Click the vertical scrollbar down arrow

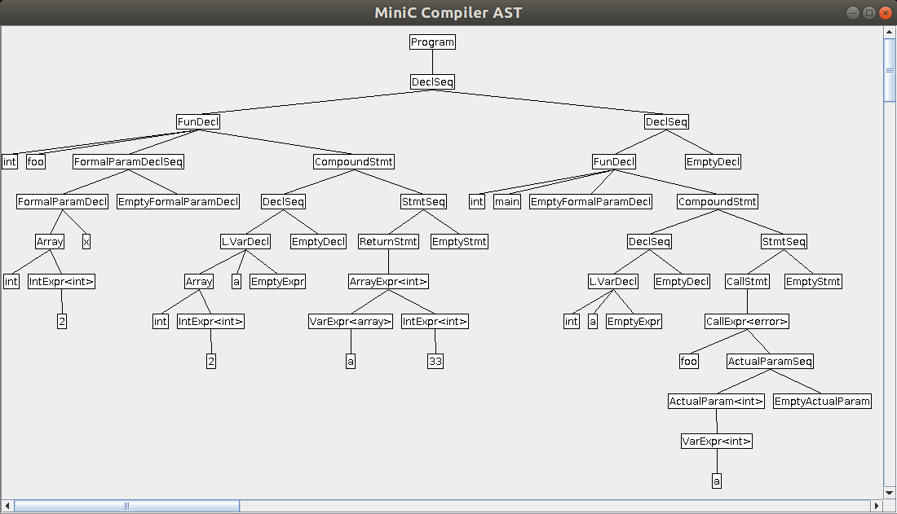tap(890, 493)
